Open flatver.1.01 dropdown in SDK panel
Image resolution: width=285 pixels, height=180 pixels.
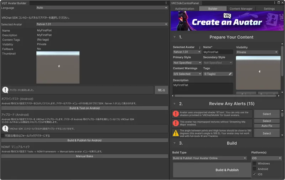187,52
